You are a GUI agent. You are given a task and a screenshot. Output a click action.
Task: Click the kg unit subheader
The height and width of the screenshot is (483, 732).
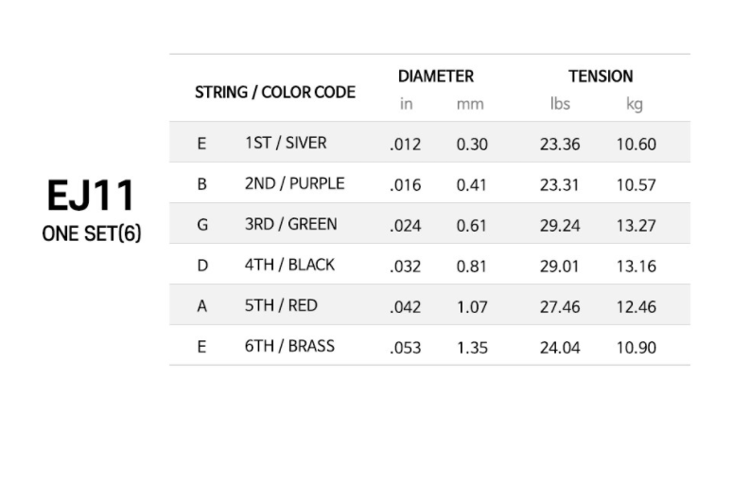coord(635,104)
